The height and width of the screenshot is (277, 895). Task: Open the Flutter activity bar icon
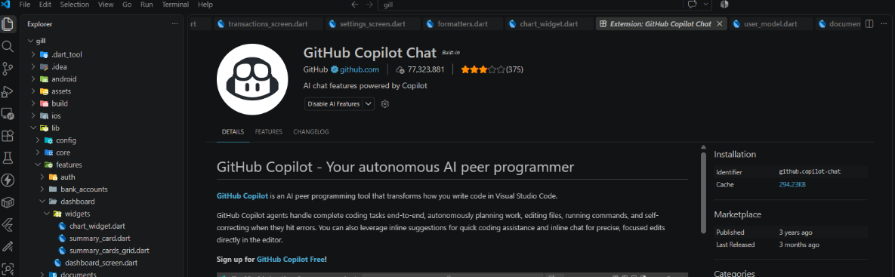click(8, 224)
